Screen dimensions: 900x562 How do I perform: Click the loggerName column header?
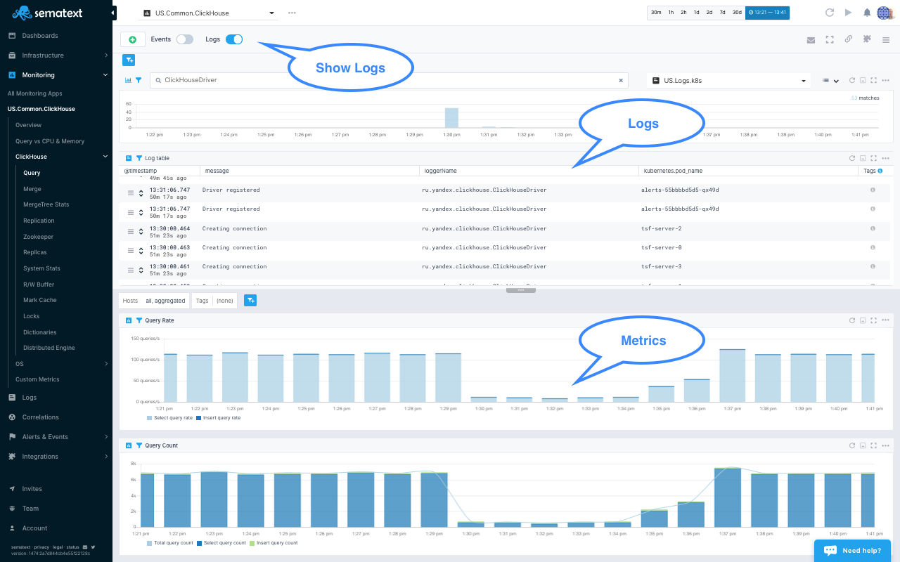click(441, 171)
